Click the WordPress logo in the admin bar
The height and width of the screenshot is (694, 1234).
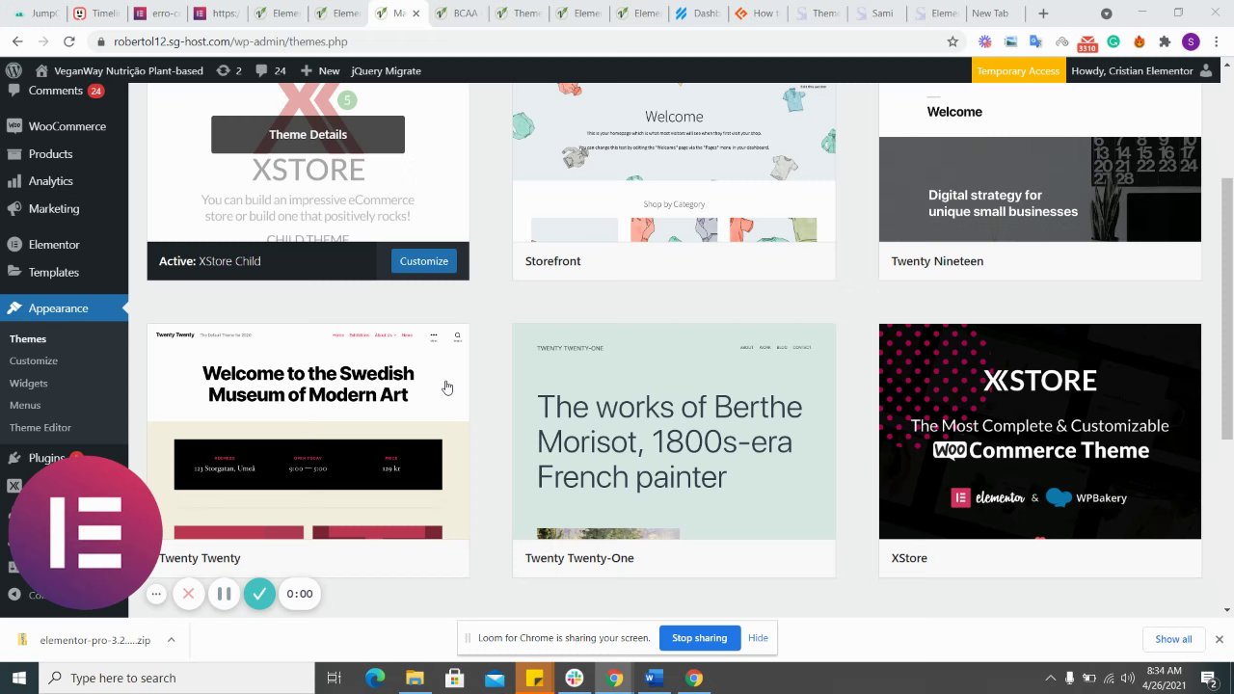point(13,70)
